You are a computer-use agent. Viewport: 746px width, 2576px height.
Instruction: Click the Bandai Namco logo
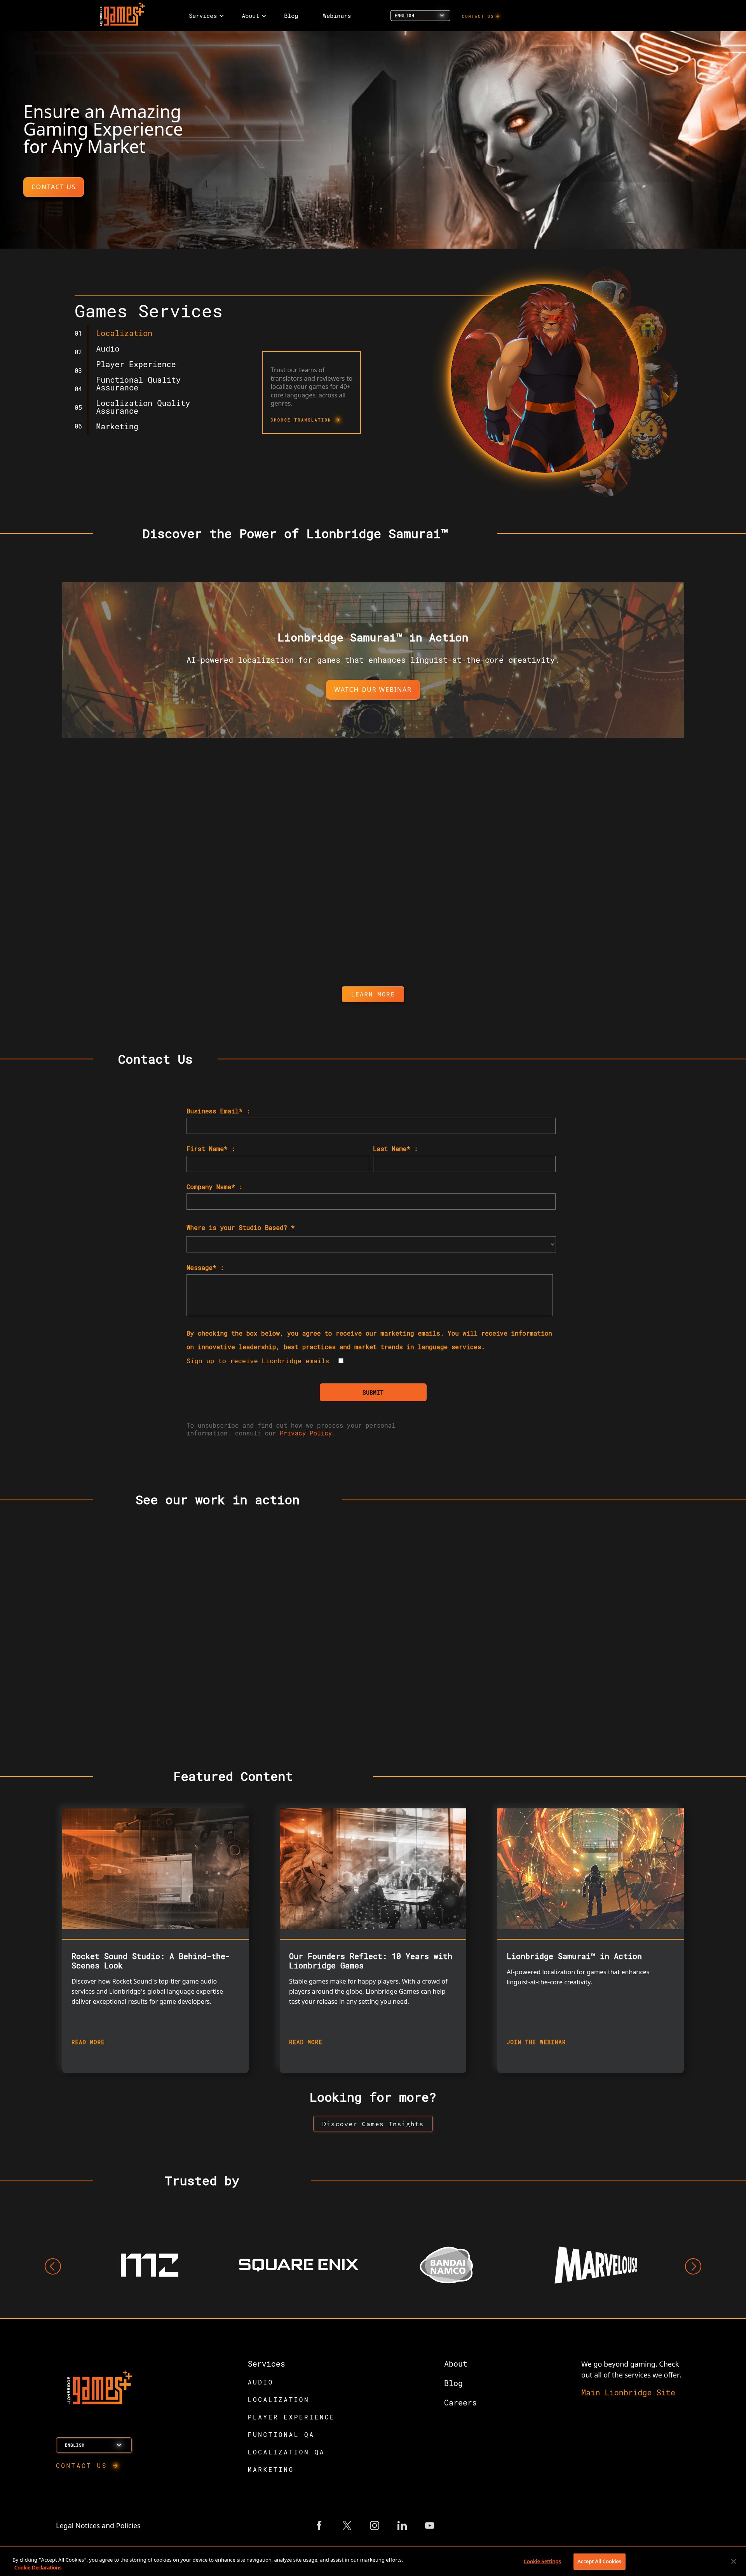click(x=447, y=2265)
